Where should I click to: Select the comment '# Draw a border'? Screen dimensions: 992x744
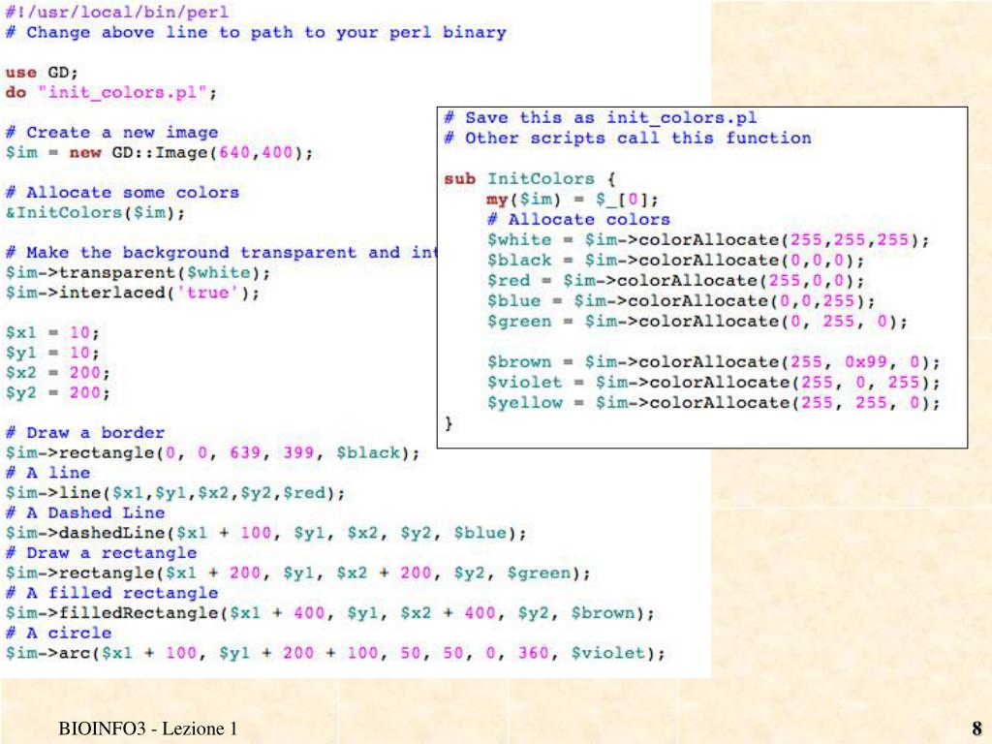[85, 433]
